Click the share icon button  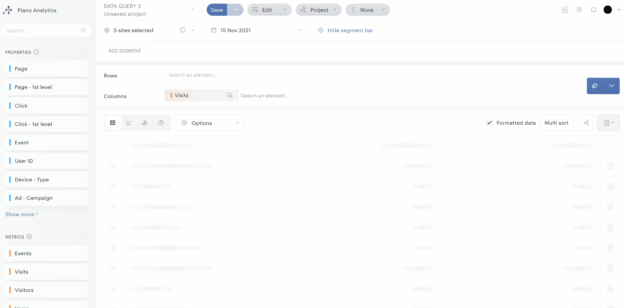(x=586, y=123)
